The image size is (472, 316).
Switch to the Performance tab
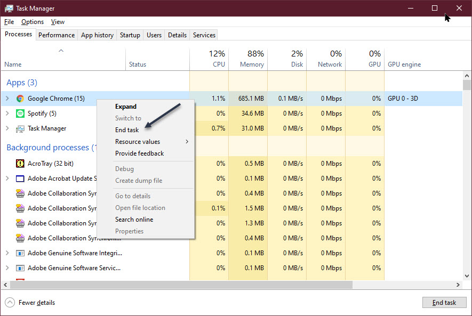[57, 35]
